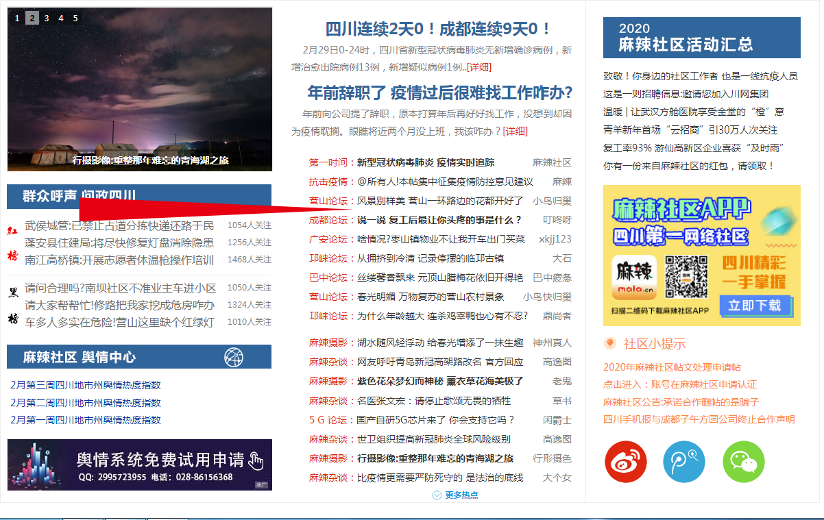Open 2月第三周四川地市州舆情热度指数 report

(x=86, y=385)
